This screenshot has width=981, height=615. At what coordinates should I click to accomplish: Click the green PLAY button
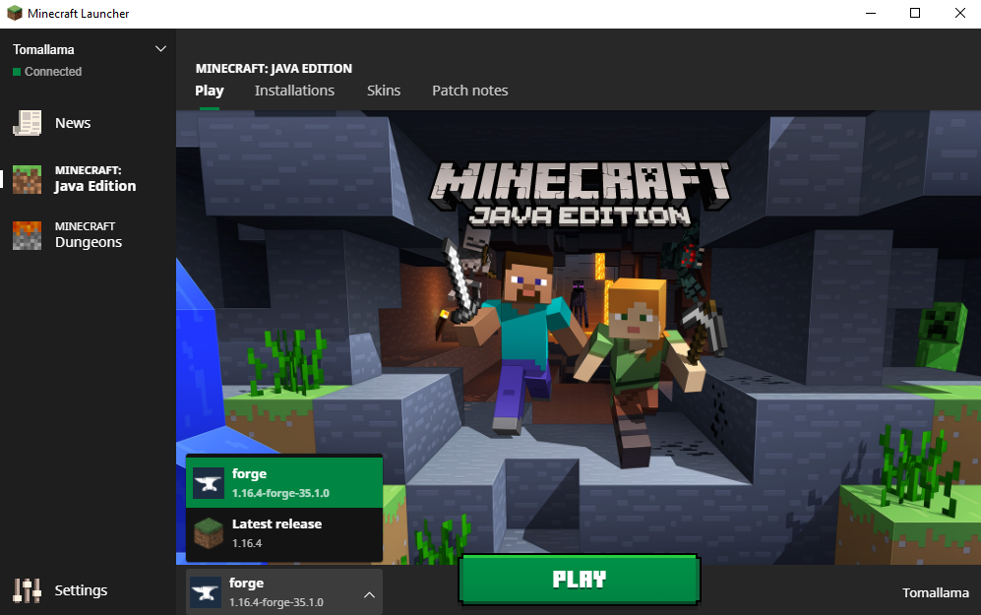(x=580, y=580)
